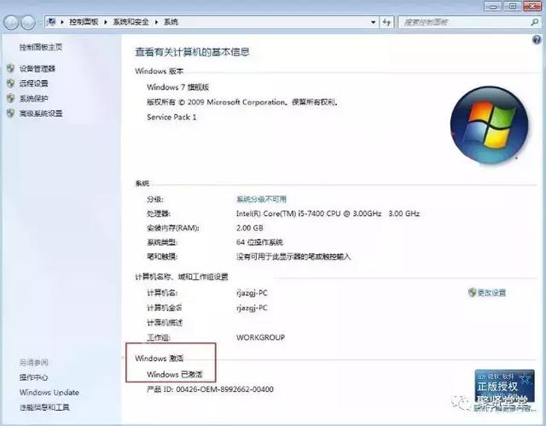Click the 2.00 GB installed memory value

click(x=250, y=228)
